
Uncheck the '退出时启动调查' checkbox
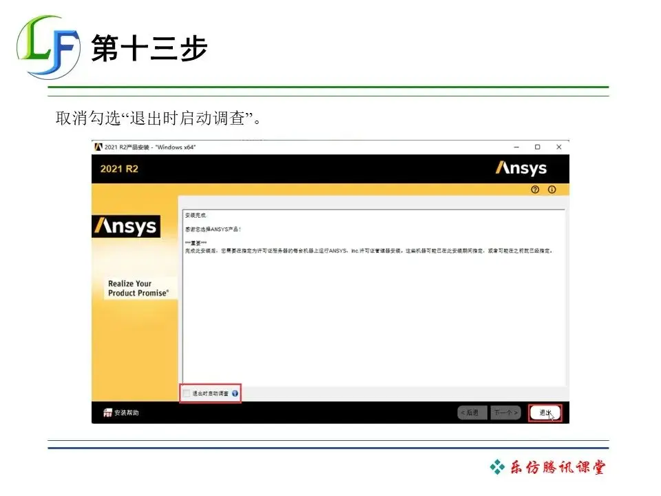point(187,393)
